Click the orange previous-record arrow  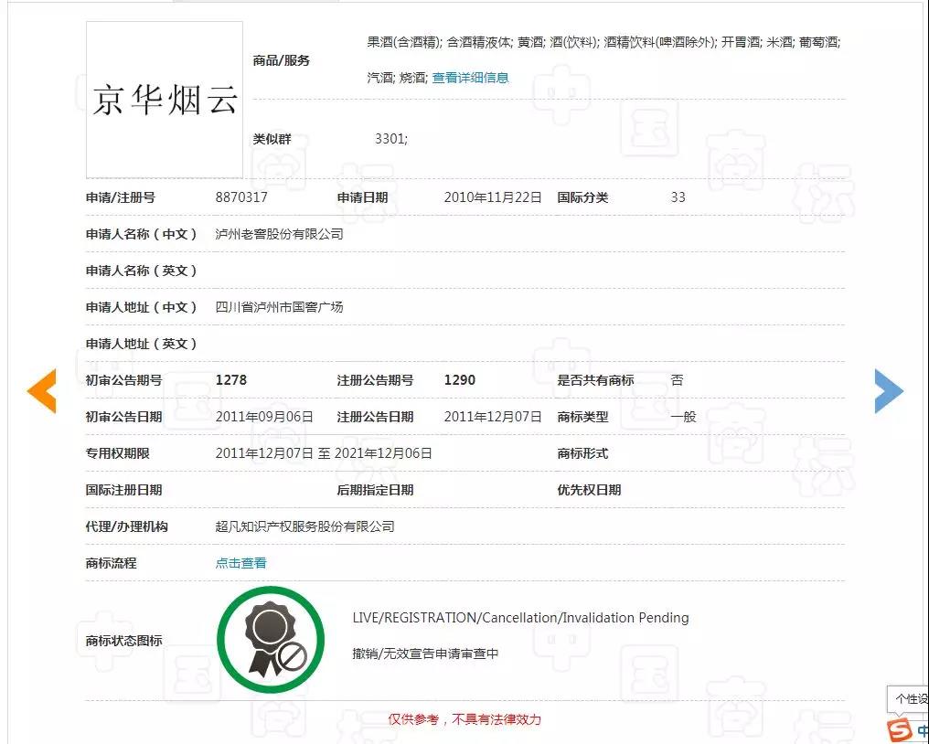coord(42,390)
